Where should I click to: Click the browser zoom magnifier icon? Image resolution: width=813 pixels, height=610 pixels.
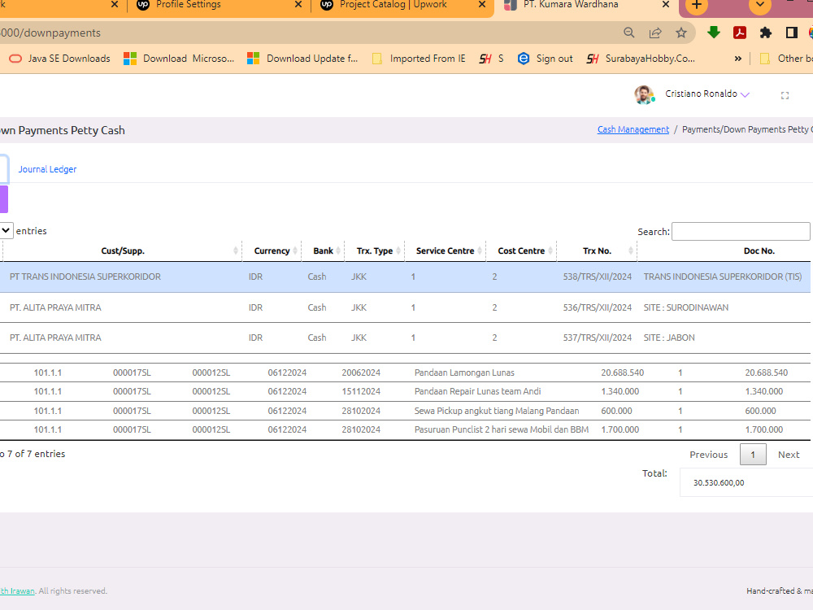629,33
